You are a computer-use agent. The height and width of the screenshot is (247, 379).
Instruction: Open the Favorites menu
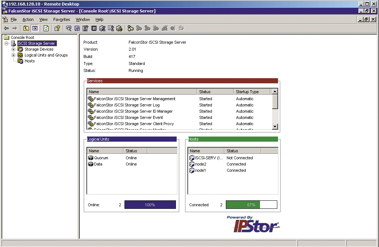[62, 19]
